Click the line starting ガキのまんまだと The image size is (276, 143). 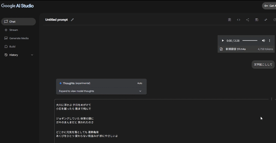pyautogui.click(x=75, y=122)
